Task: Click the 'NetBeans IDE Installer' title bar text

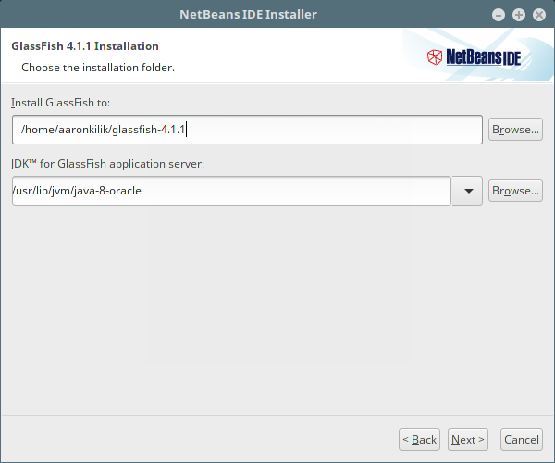Action: tap(248, 15)
